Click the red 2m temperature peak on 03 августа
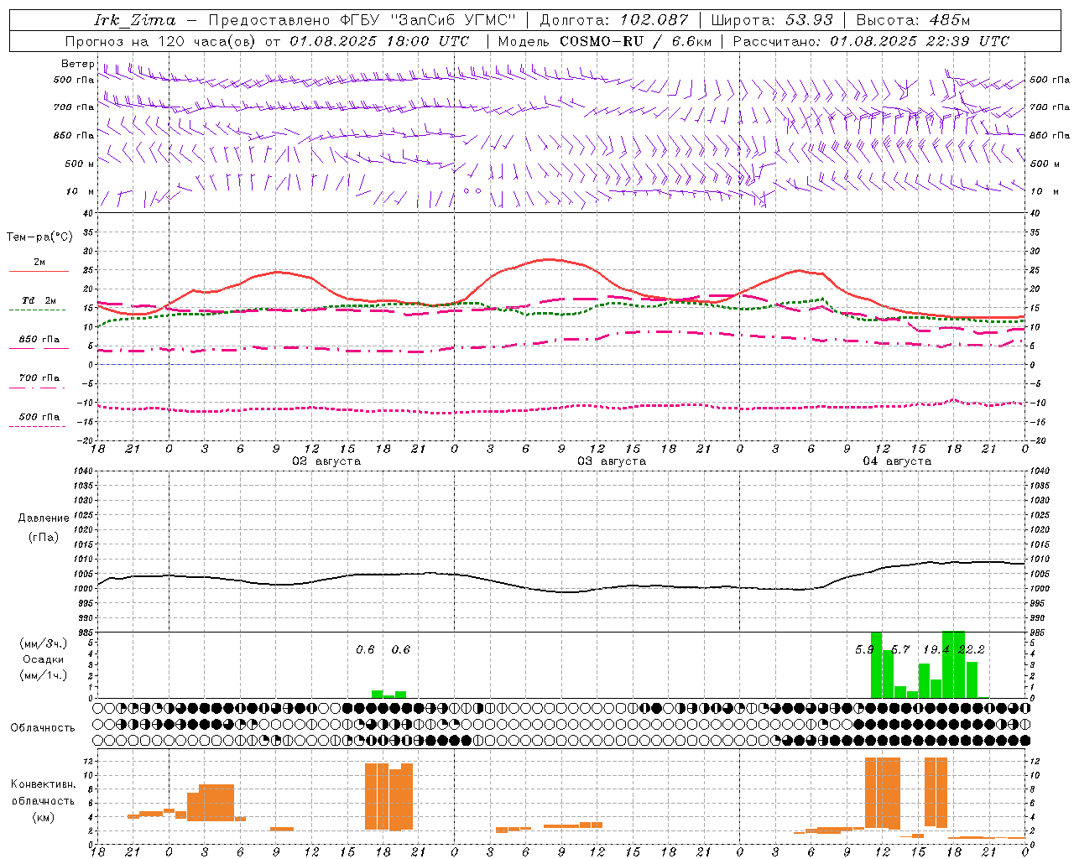This screenshot has width=1074, height=859. pyautogui.click(x=549, y=259)
